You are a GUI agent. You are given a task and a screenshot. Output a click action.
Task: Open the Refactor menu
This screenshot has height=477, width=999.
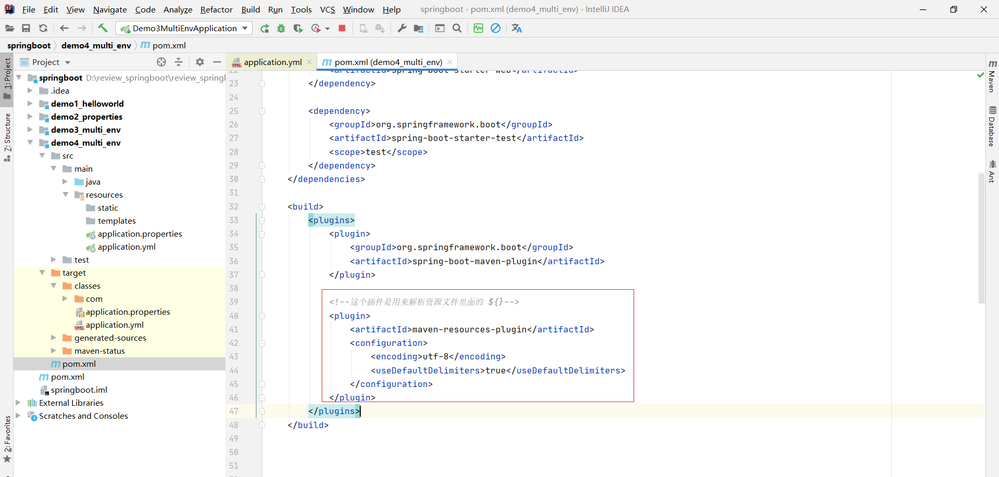(216, 9)
